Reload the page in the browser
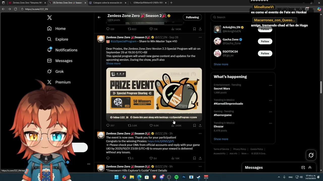 coord(15,9)
